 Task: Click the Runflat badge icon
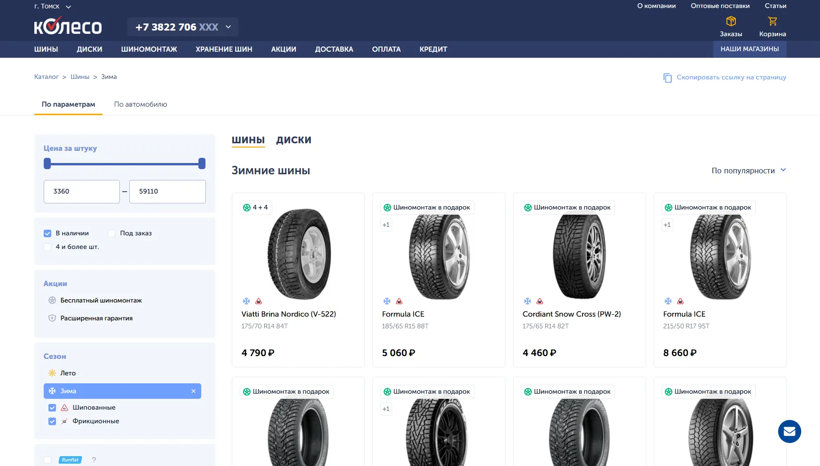pyautogui.click(x=71, y=460)
